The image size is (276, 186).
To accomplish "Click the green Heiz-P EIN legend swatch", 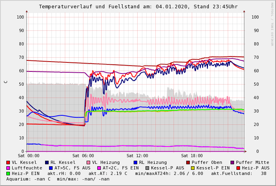I will tap(8, 173).
